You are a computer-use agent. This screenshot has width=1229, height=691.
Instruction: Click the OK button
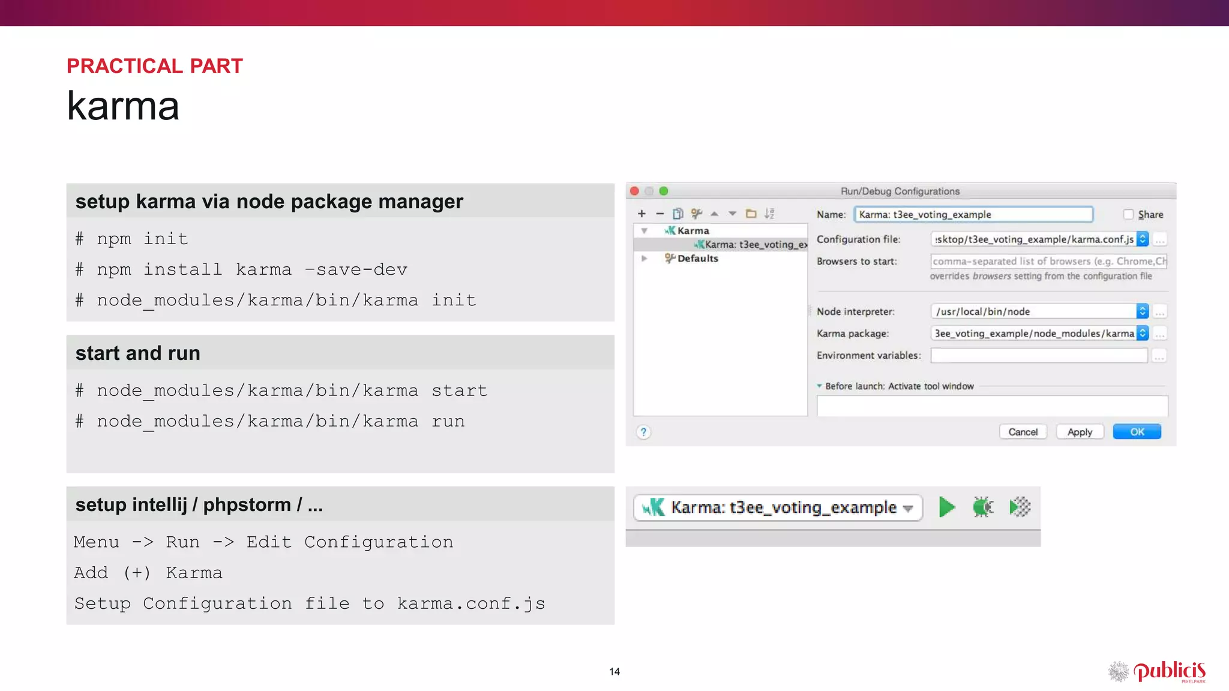click(1137, 432)
